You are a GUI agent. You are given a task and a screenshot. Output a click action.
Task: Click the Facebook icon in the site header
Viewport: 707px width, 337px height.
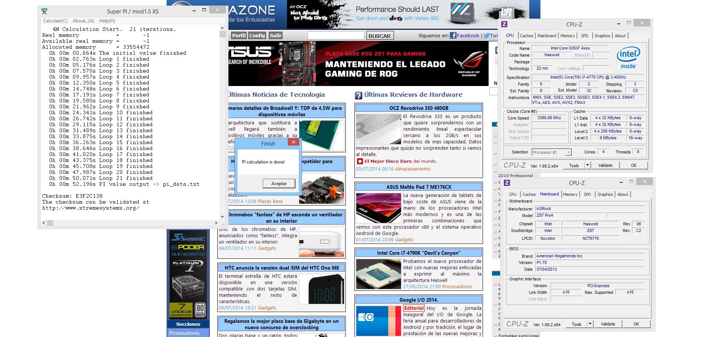click(453, 35)
